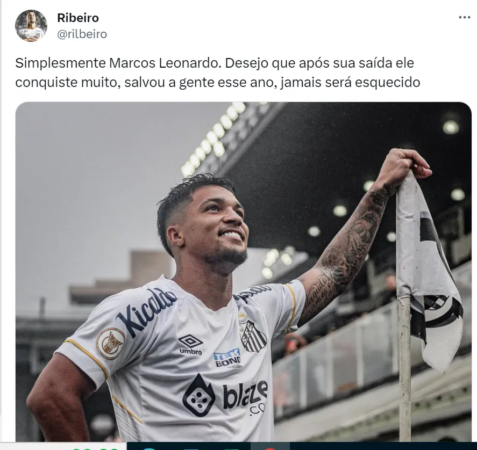Screen dimensions: 477x450
Task: Open Ribeiro's profile avatar picture
Action: tap(31, 26)
